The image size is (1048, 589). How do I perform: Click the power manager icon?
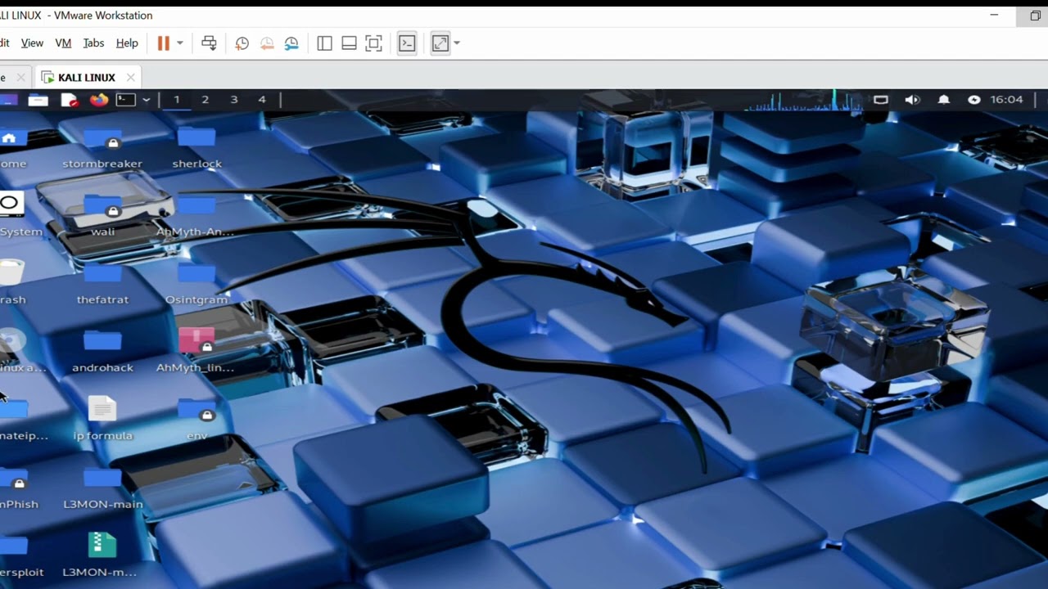click(973, 100)
